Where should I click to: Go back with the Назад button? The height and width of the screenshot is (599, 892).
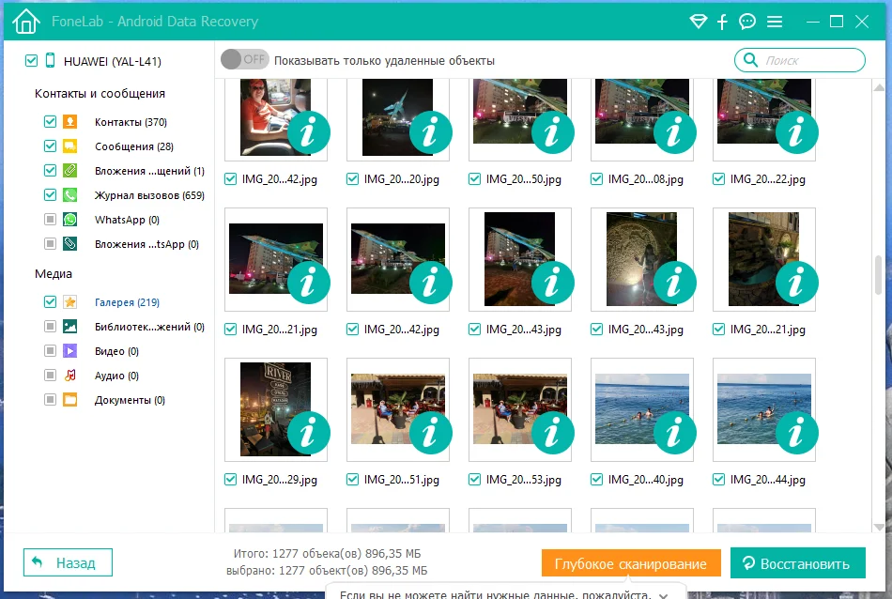68,562
